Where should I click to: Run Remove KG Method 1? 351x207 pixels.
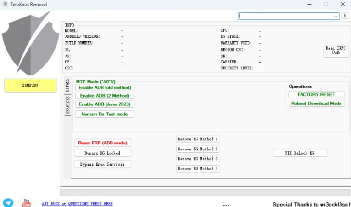(x=198, y=139)
